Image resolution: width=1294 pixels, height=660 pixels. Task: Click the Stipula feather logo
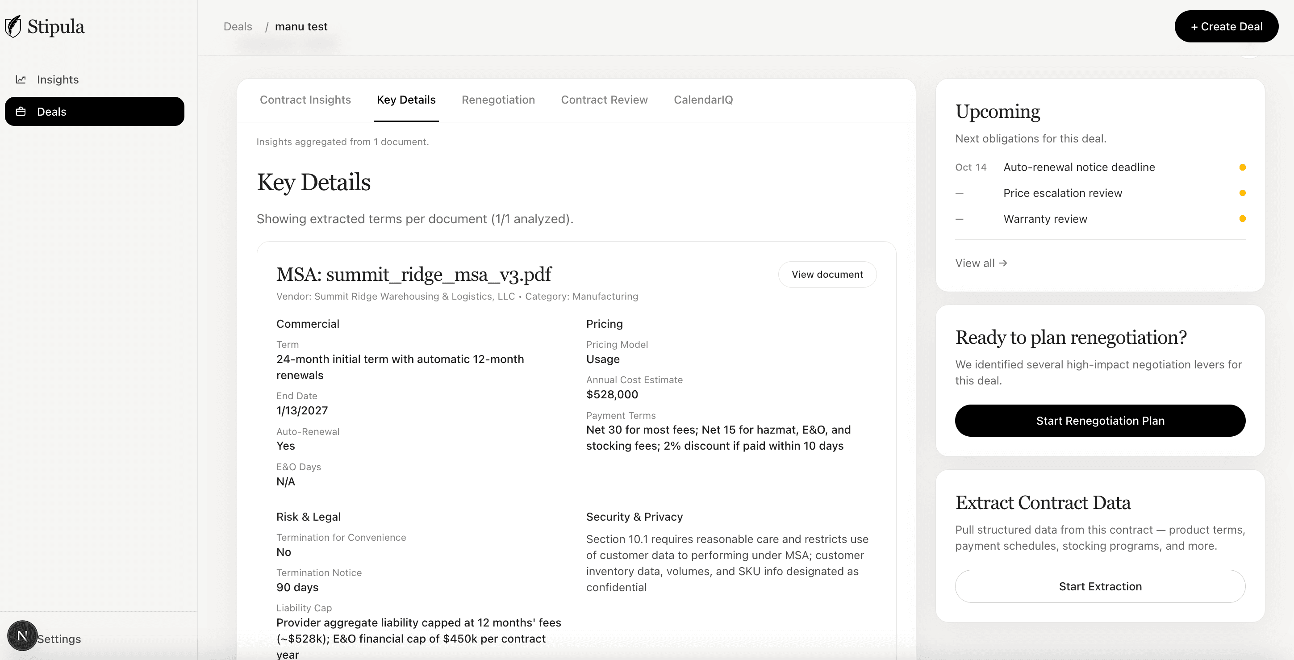(13, 26)
